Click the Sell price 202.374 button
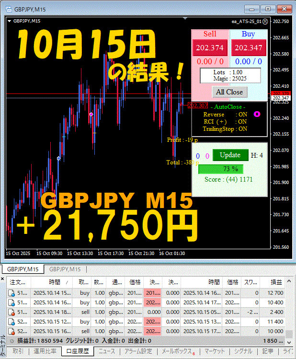296x359 pixels. (x=210, y=47)
